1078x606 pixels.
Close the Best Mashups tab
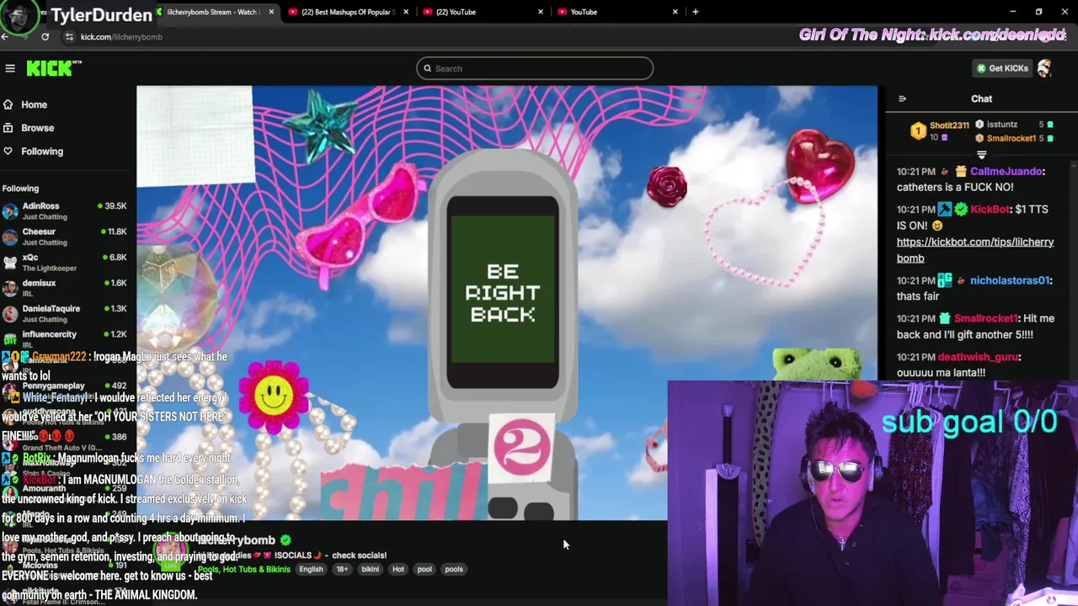click(x=406, y=12)
